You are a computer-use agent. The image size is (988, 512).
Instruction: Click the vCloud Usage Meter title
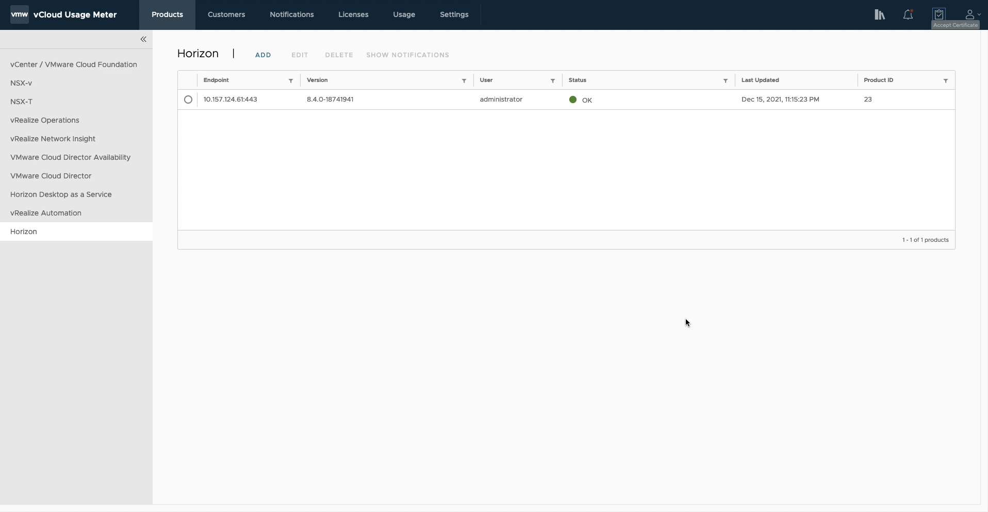coord(75,14)
